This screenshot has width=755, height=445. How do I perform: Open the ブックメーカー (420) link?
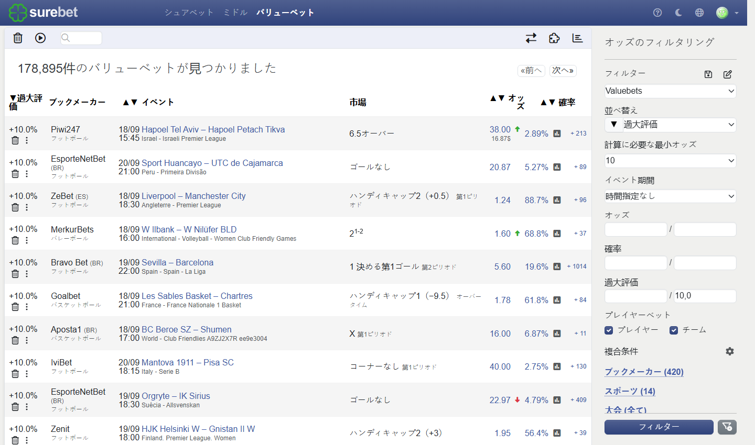click(x=644, y=372)
